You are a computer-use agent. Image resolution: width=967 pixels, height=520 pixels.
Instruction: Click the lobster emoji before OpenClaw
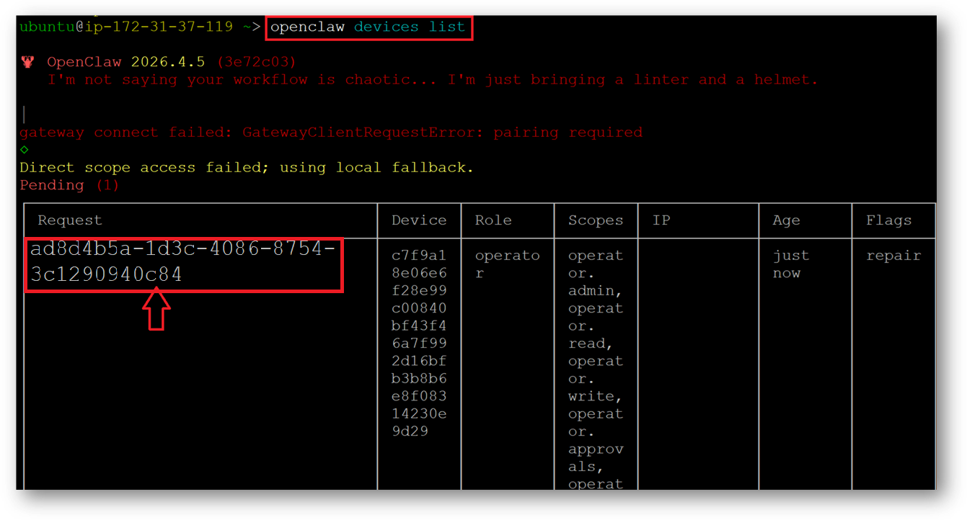[27, 63]
